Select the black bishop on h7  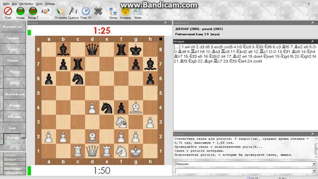150,64
